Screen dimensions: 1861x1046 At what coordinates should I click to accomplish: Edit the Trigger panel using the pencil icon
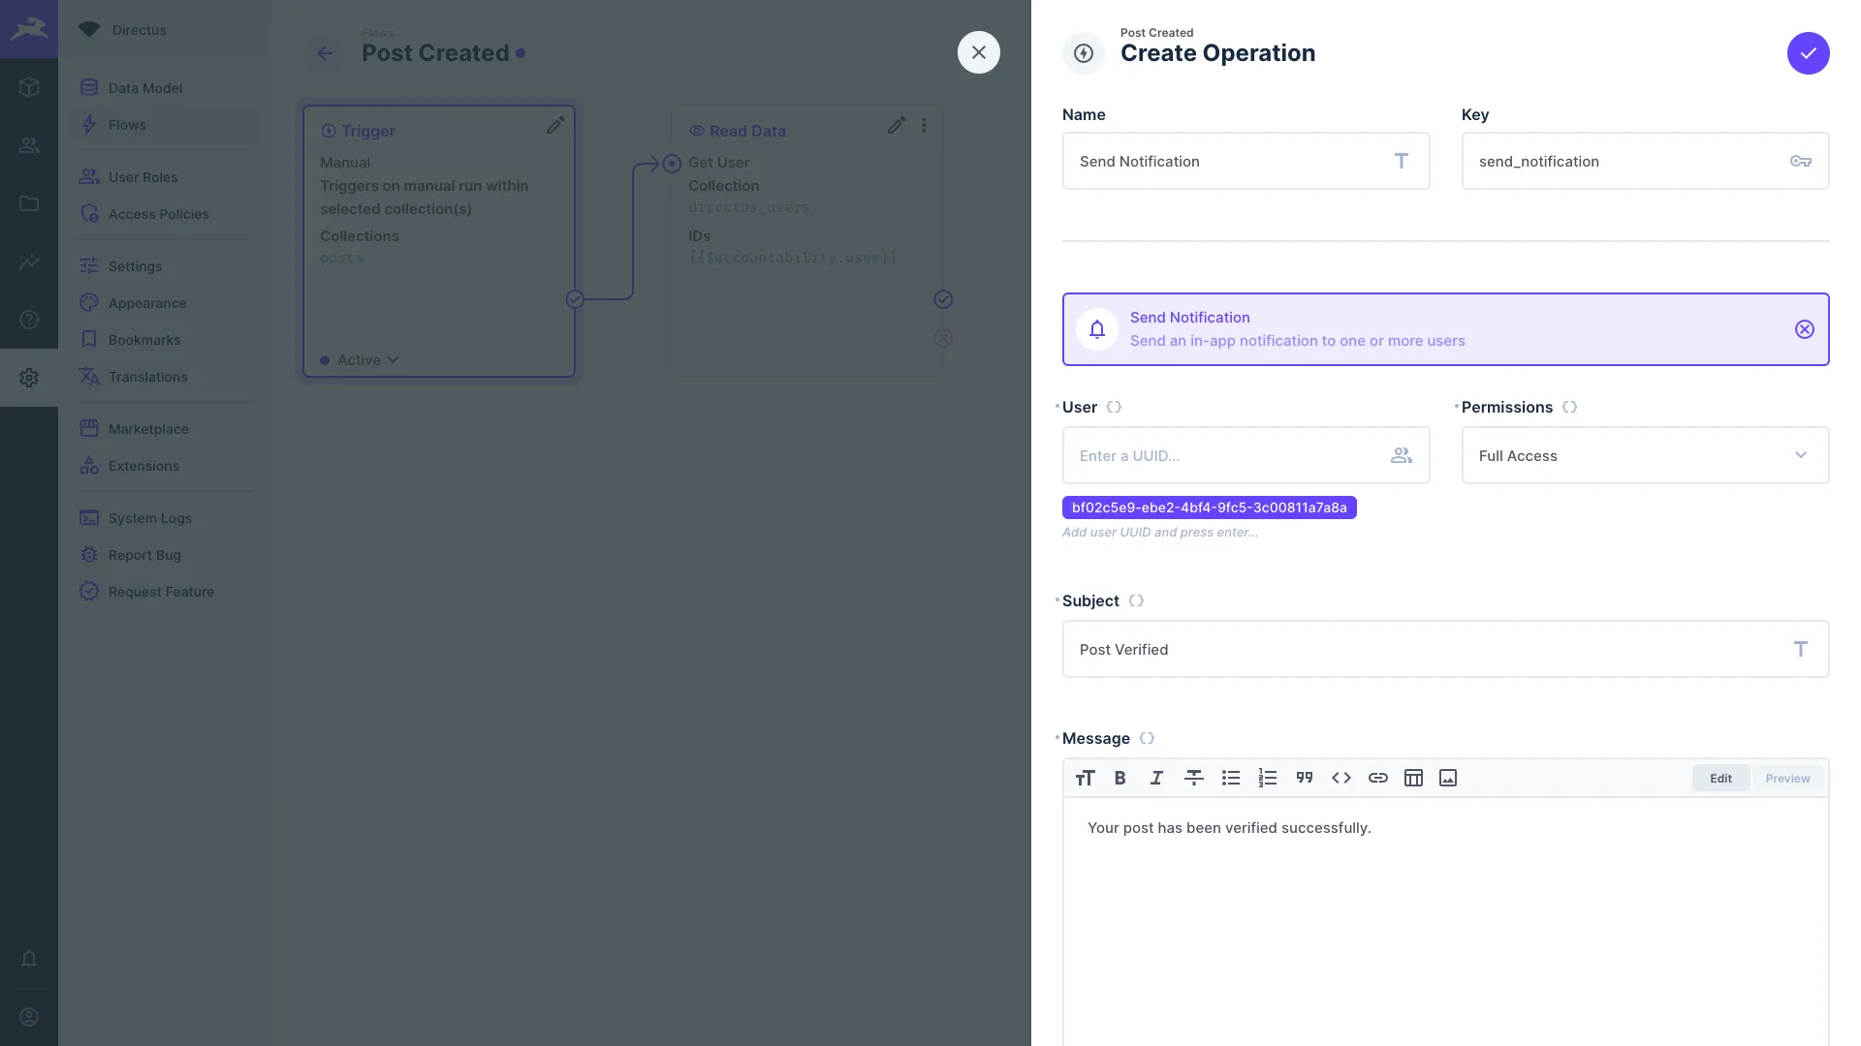[555, 125]
